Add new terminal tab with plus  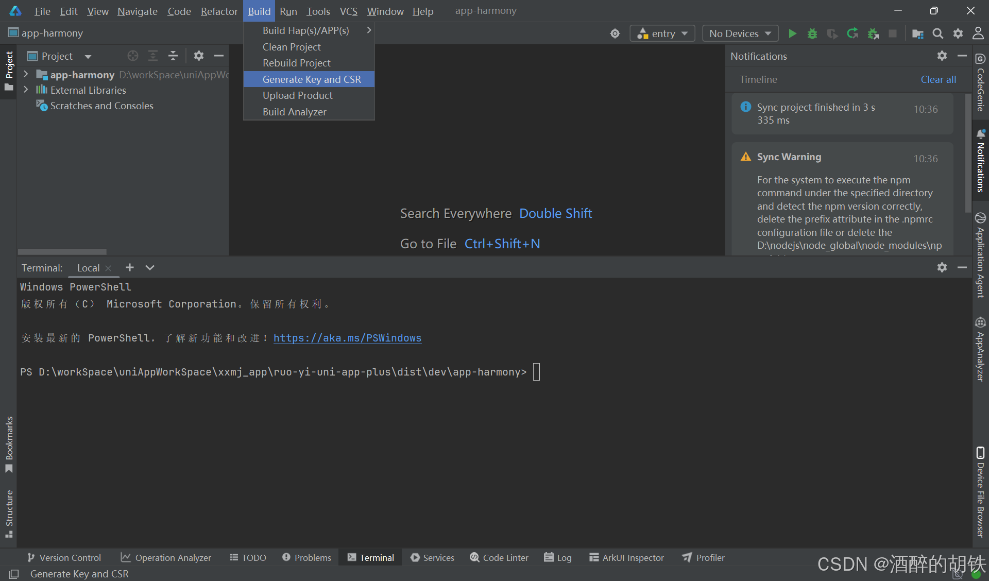coord(130,267)
